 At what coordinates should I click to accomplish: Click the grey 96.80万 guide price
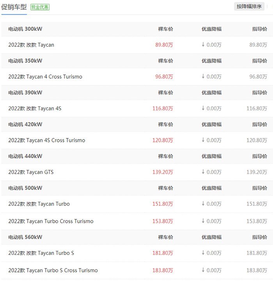(258, 77)
